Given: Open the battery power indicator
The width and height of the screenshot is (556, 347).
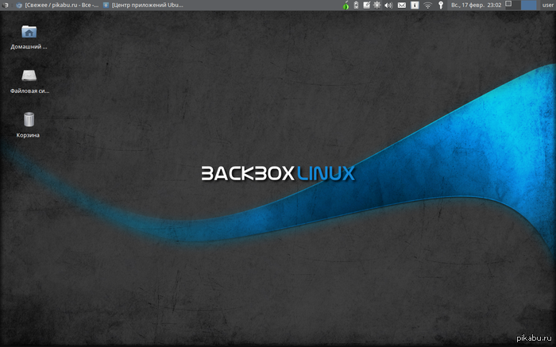Looking at the screenshot, I should click(x=356, y=5).
